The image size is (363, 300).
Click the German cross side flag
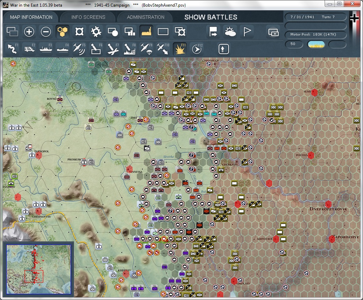coord(354,18)
